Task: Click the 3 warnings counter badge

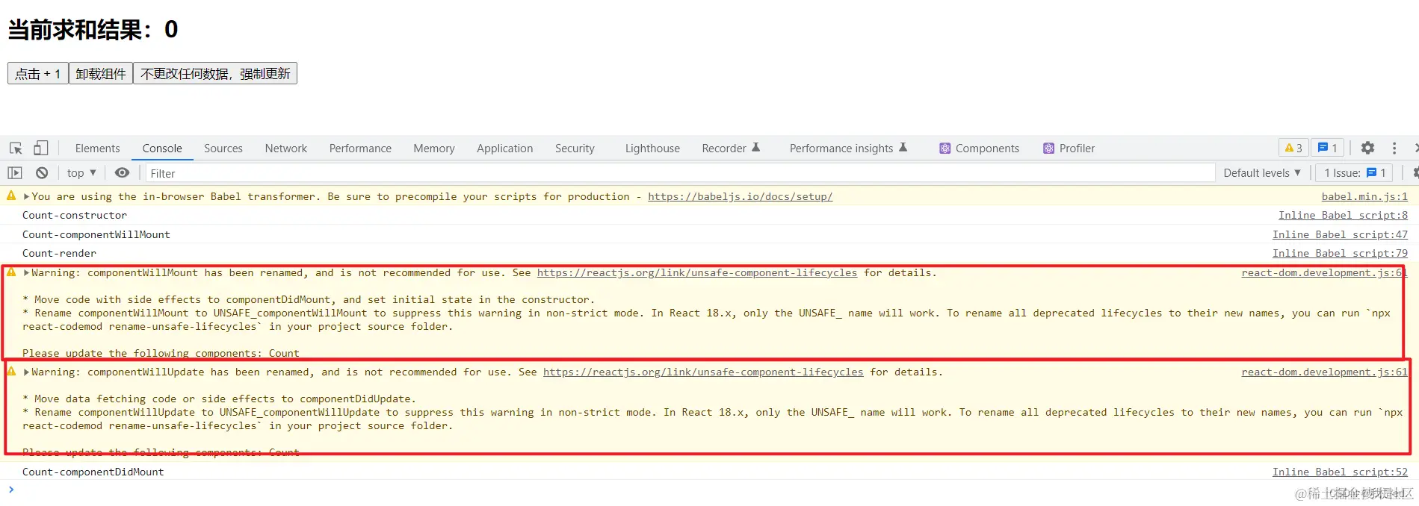Action: point(1293,148)
